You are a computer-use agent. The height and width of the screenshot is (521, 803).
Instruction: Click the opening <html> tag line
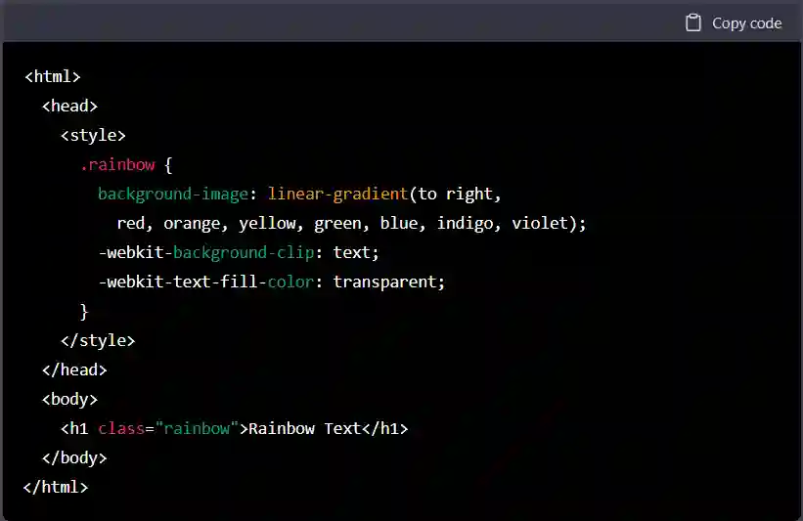pos(52,77)
